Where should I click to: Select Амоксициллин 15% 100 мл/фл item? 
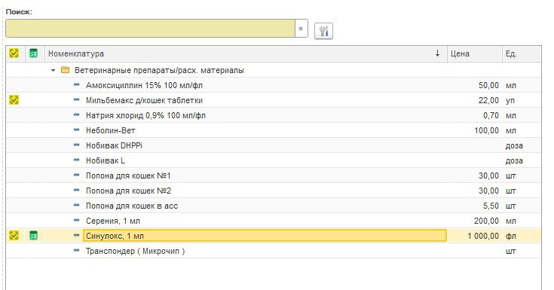144,85
